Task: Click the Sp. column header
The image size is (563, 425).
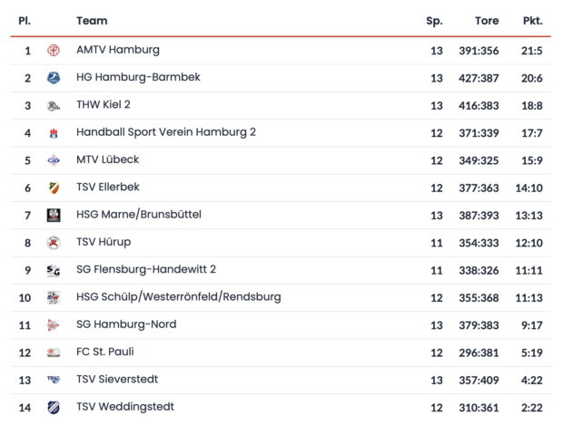Action: 434,21
